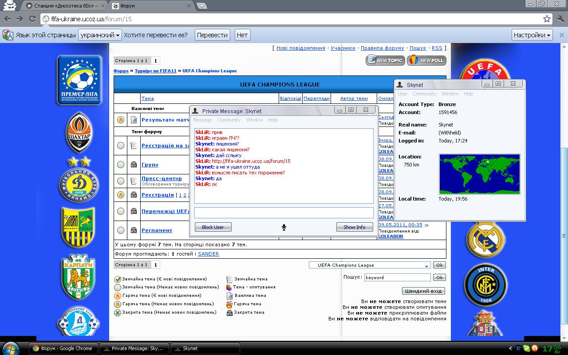Viewport: 568px width, 355px height.
Task: Click the locked topic icon beside Групи
Action: point(134,165)
